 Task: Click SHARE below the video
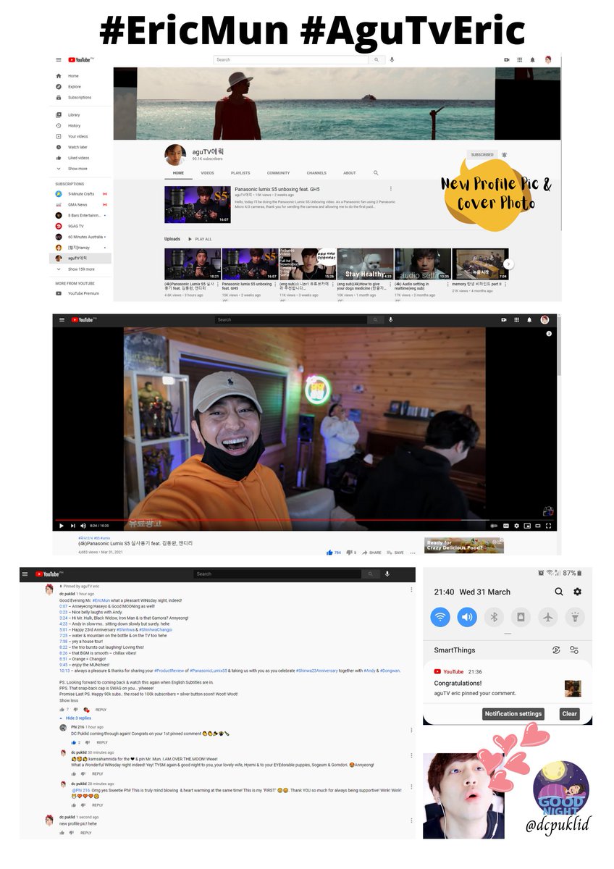pos(371,553)
